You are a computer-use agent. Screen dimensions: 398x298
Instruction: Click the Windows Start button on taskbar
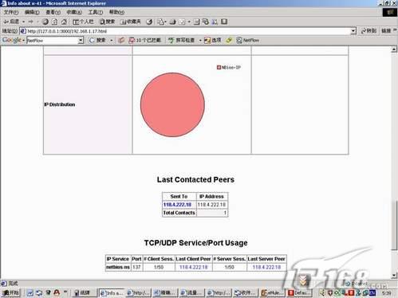point(10,292)
